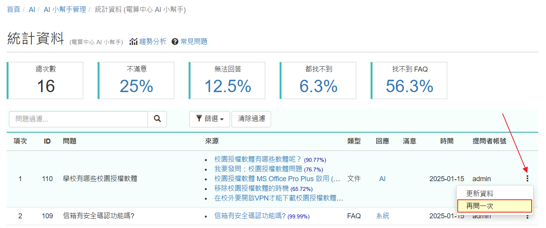This screenshot has height=228, width=546.
Task: Open three-dot menu for row ID 109
Action: pos(527,217)
